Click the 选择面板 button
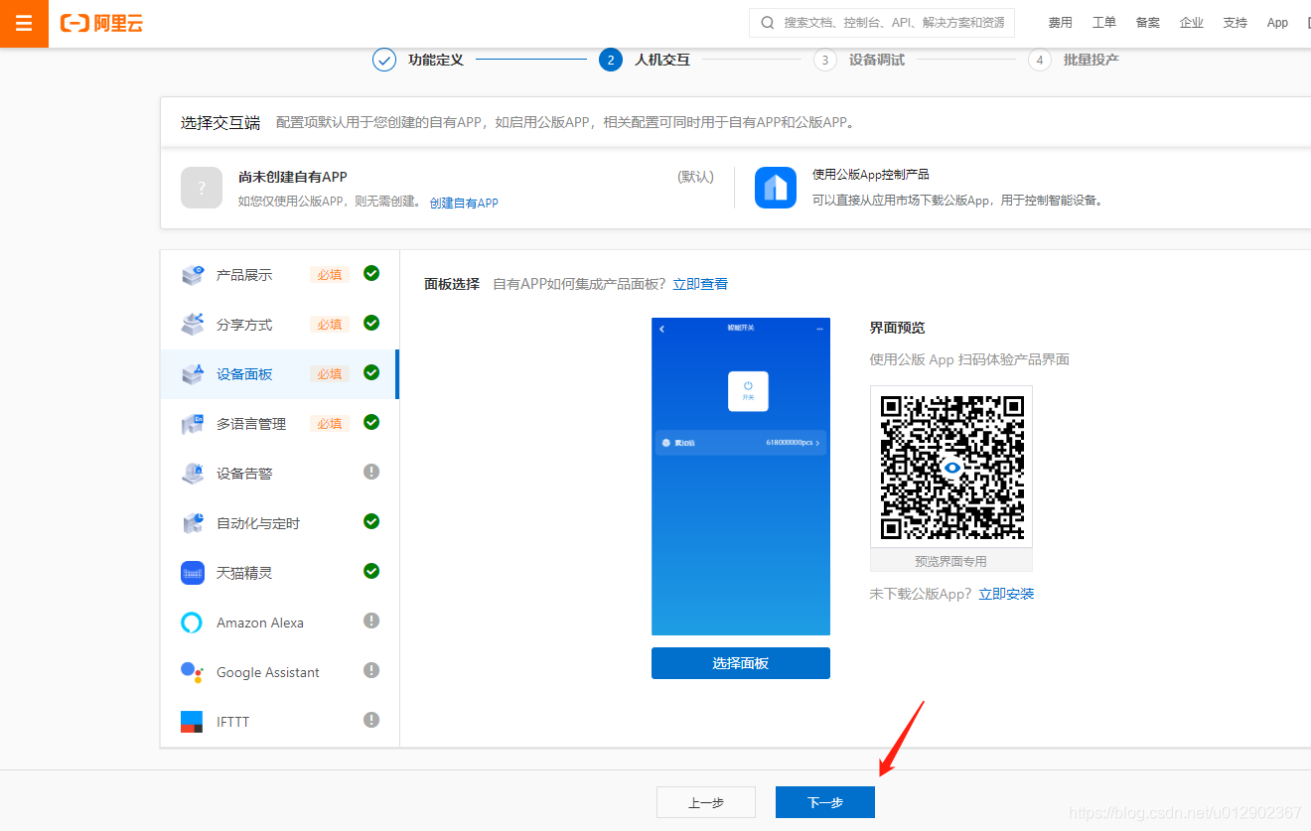The image size is (1311, 831). pos(741,663)
